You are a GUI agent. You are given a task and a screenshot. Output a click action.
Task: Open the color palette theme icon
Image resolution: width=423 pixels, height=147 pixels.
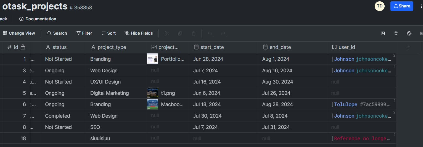point(409,33)
